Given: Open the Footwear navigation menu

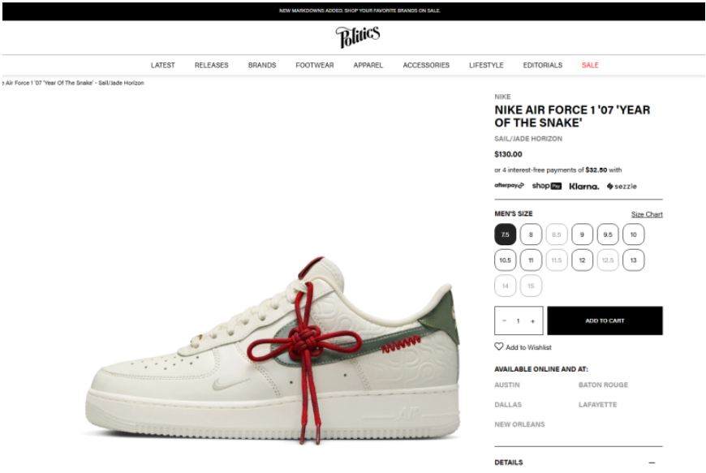Looking at the screenshot, I should [315, 65].
